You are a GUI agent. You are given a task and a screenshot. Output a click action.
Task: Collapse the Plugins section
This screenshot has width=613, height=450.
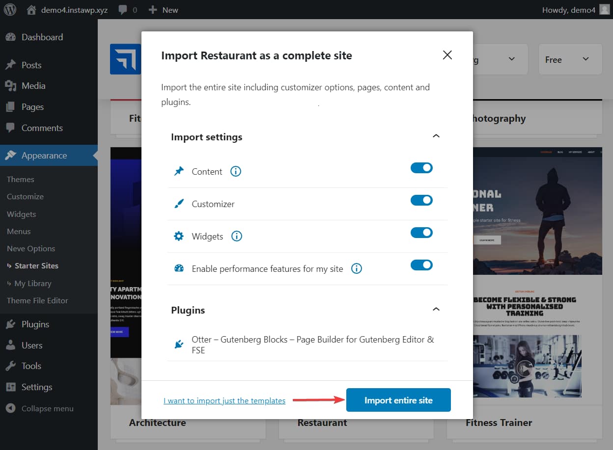pyautogui.click(x=436, y=309)
